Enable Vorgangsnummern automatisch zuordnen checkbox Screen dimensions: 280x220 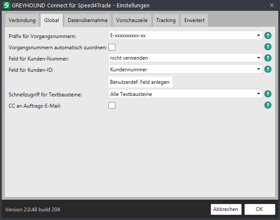[x=112, y=47]
